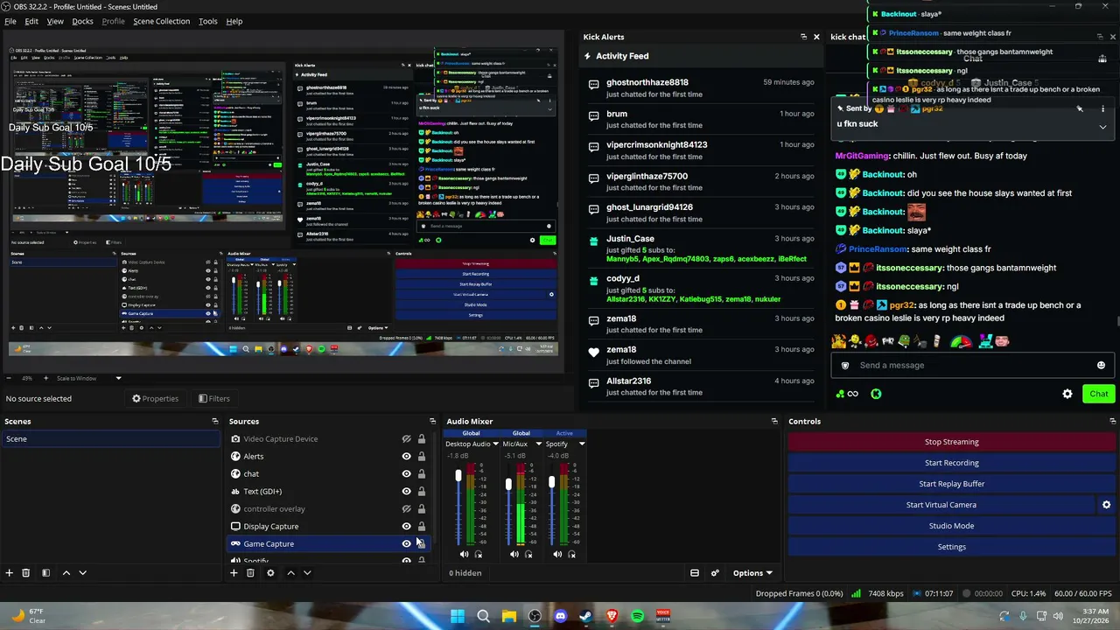This screenshot has height=630, width=1120.
Task: Add a new source with the plus icon
Action: (234, 573)
